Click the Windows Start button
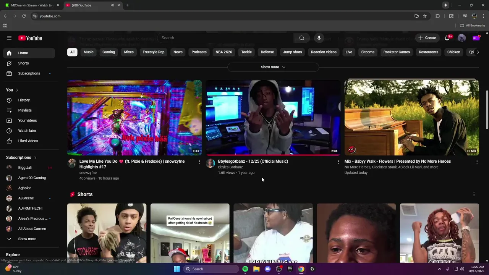This screenshot has width=489, height=275. pyautogui.click(x=177, y=269)
